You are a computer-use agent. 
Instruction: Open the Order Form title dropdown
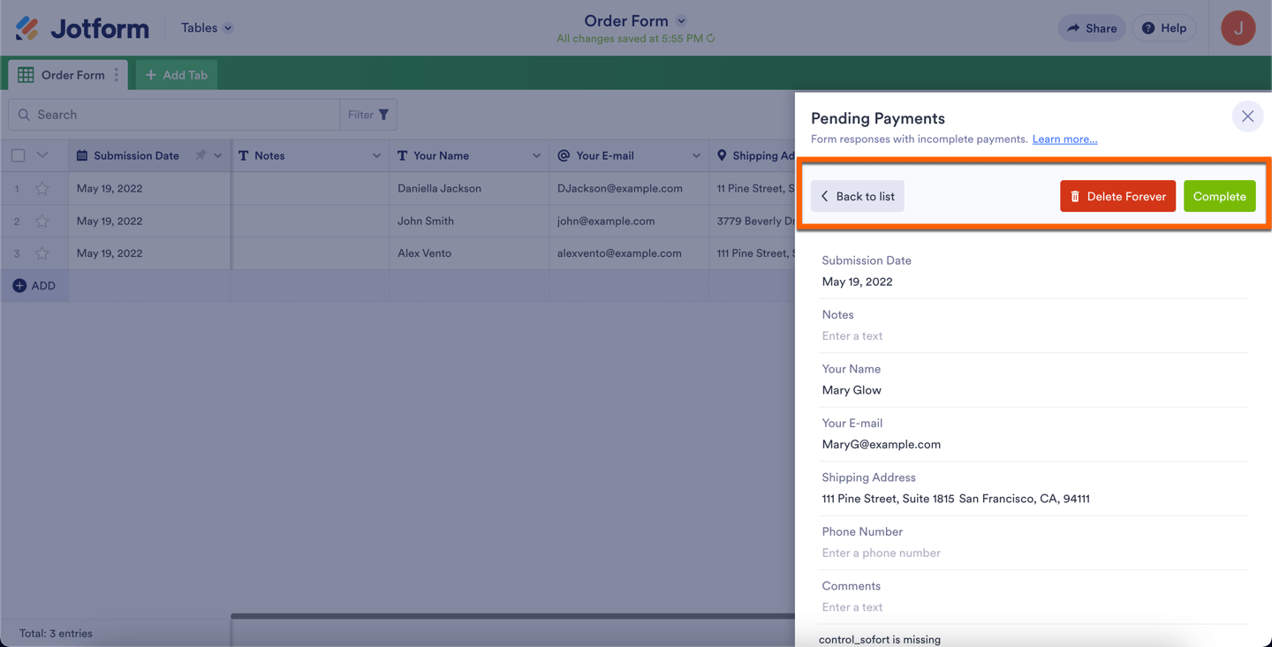tap(681, 21)
